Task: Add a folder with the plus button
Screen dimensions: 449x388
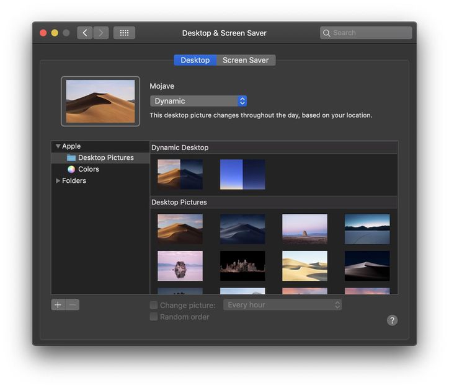Action: click(x=58, y=305)
